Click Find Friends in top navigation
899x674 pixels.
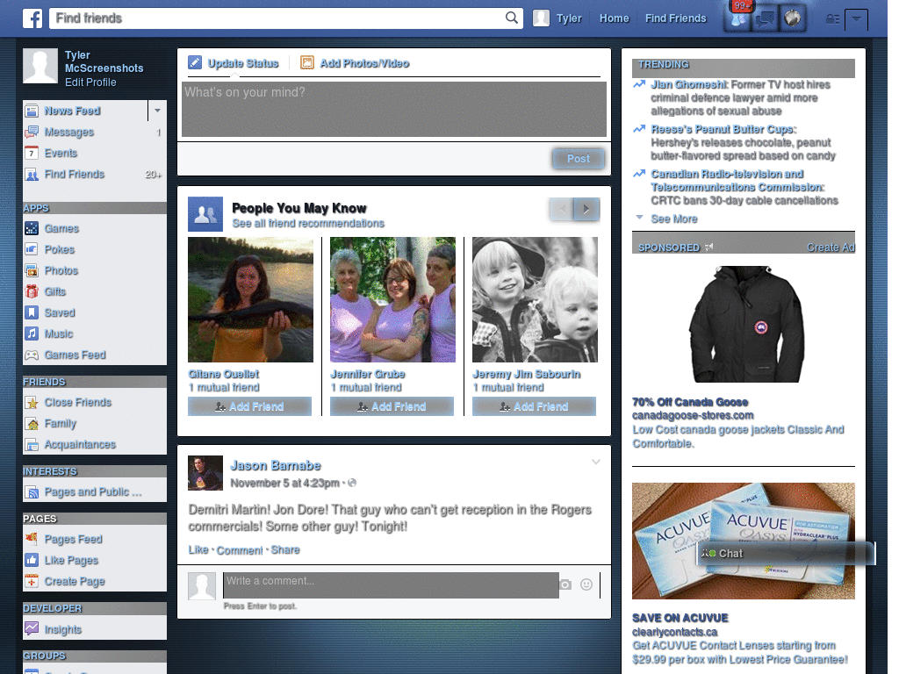[675, 18]
